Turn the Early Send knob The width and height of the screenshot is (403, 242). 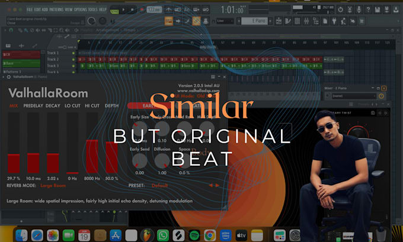[139, 161]
